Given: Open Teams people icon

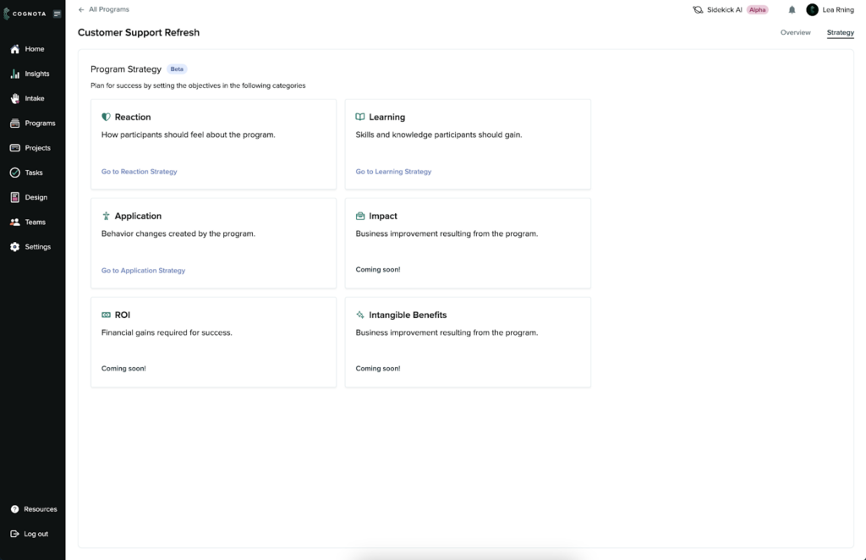Looking at the screenshot, I should (14, 222).
